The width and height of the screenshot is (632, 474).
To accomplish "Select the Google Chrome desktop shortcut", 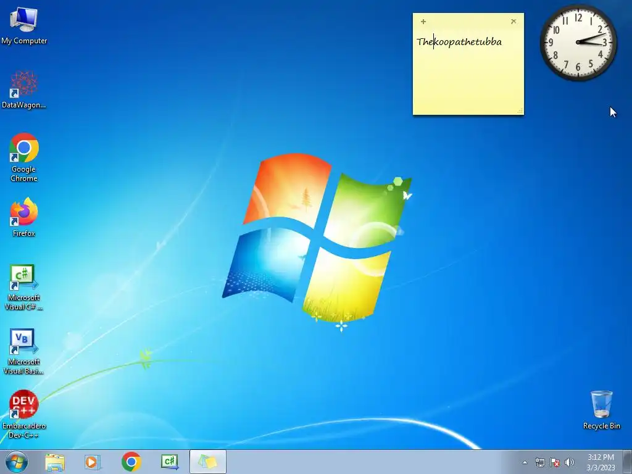I will [24, 157].
